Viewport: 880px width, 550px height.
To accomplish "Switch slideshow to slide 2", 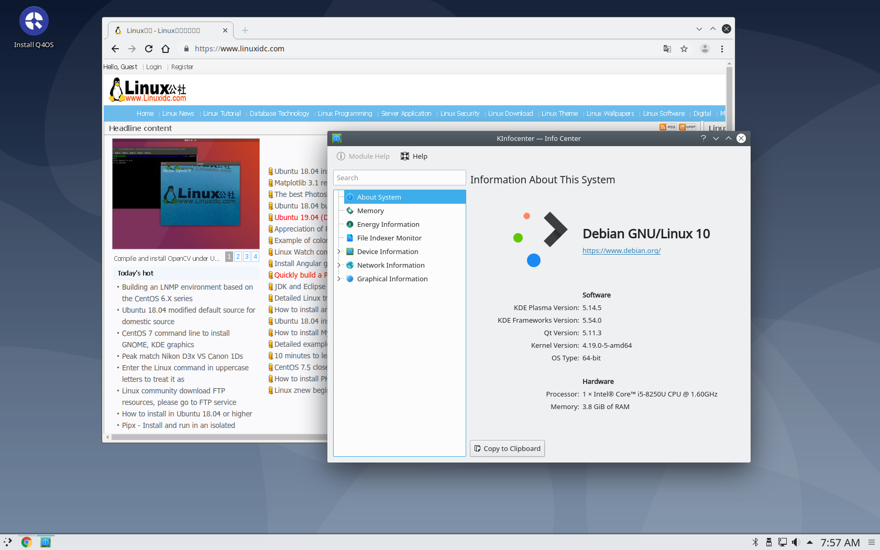I will pyautogui.click(x=238, y=257).
